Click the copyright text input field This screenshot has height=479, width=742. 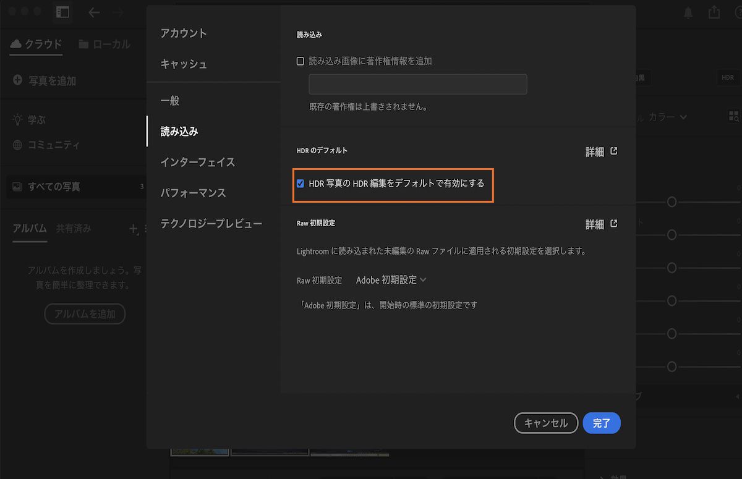(418, 84)
